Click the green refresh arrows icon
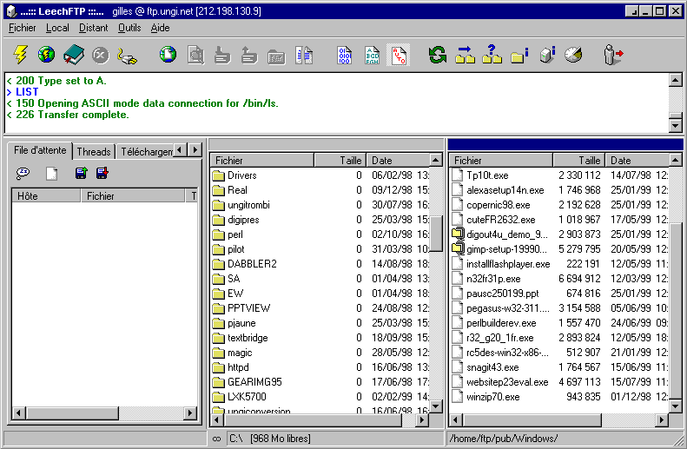687x449 pixels. tap(437, 56)
